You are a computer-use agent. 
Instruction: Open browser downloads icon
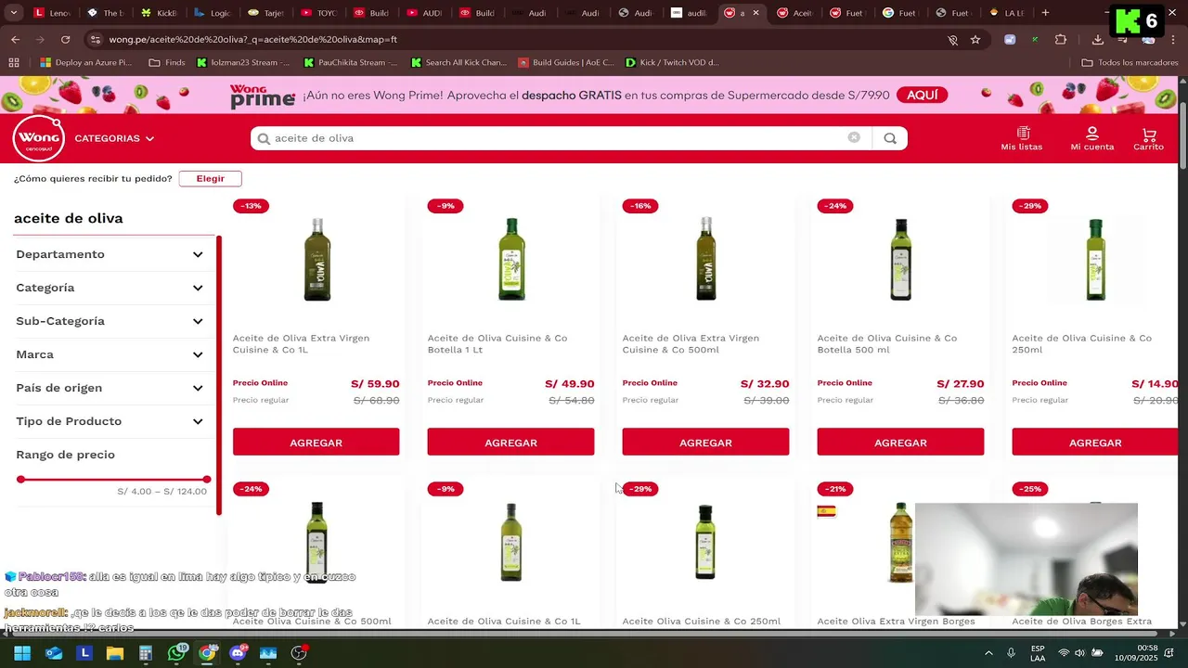[1097, 40]
